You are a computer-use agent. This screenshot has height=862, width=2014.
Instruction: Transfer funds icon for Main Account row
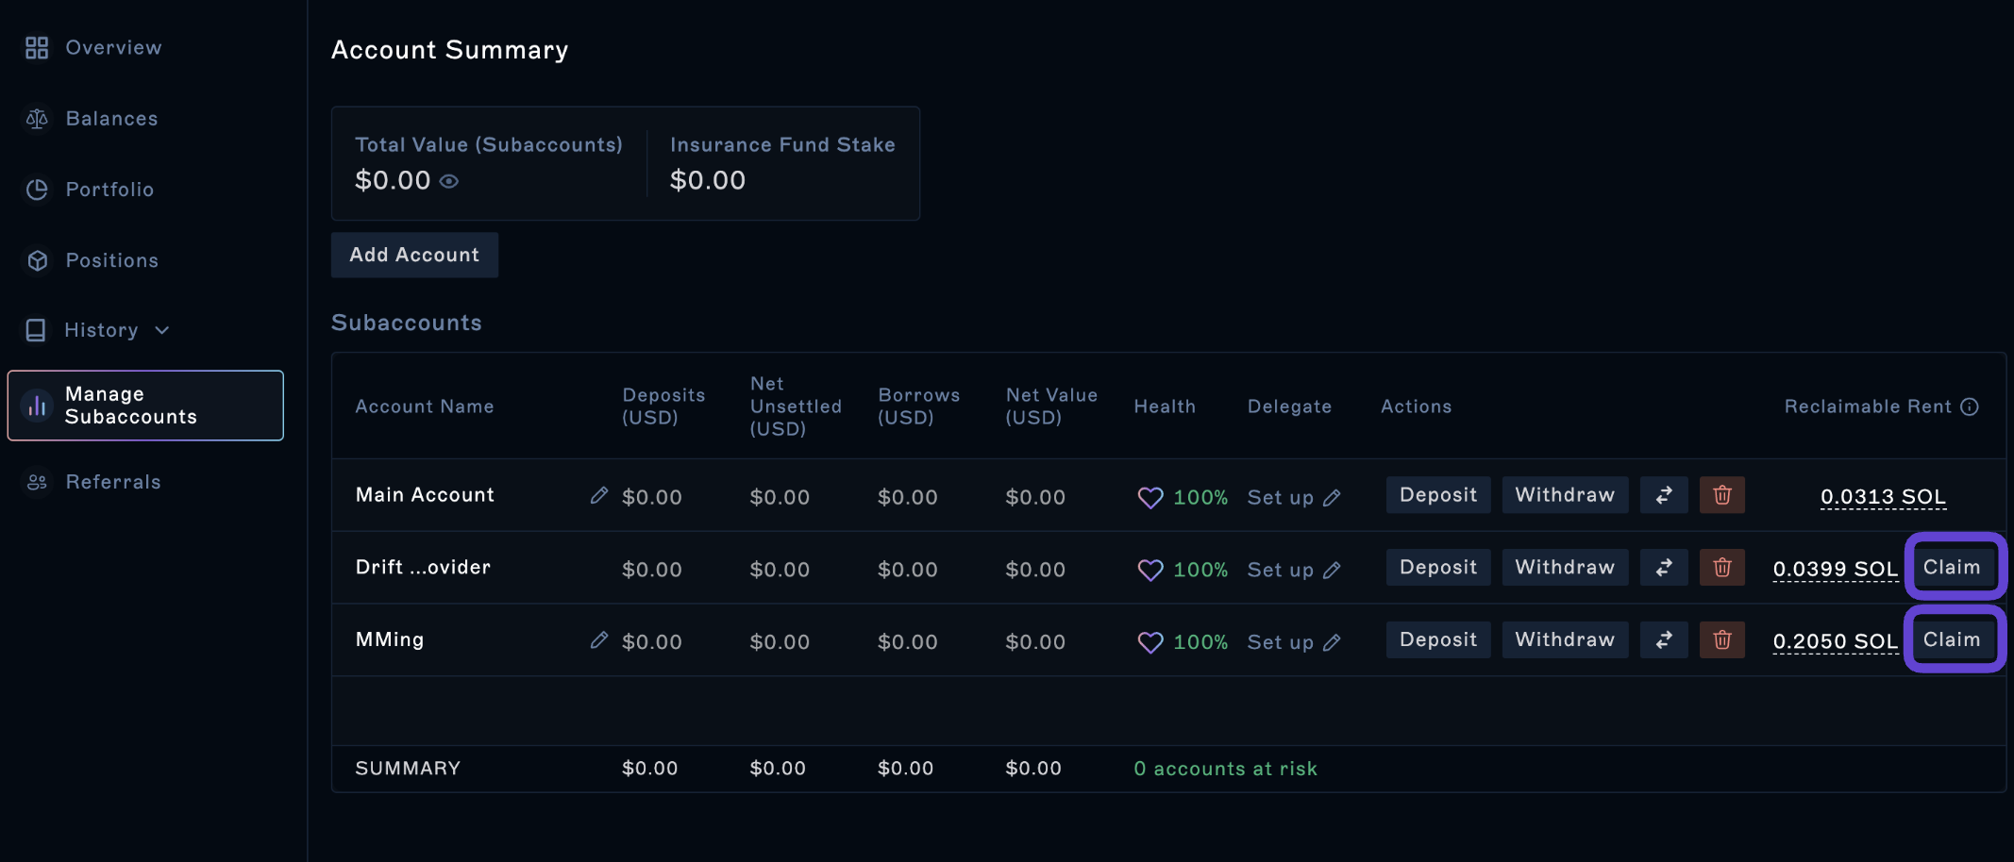click(1664, 495)
